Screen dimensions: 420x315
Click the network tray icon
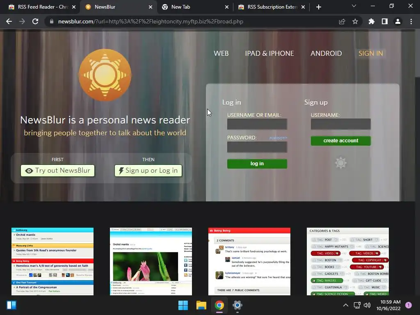357,305
